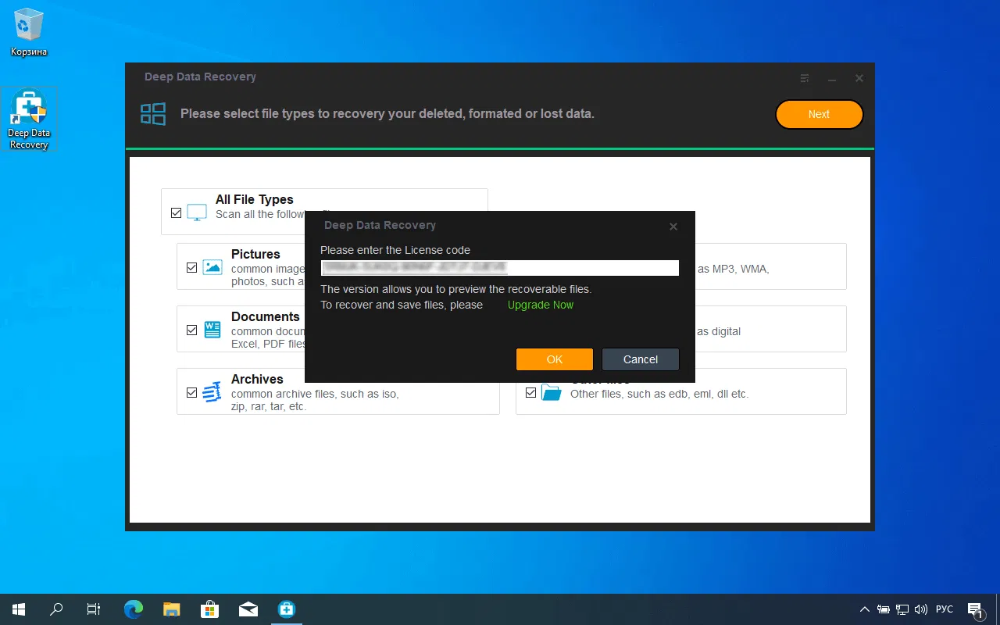Launch Microsoft Edge from the taskbar
This screenshot has width=1000, height=625.
pyautogui.click(x=134, y=609)
